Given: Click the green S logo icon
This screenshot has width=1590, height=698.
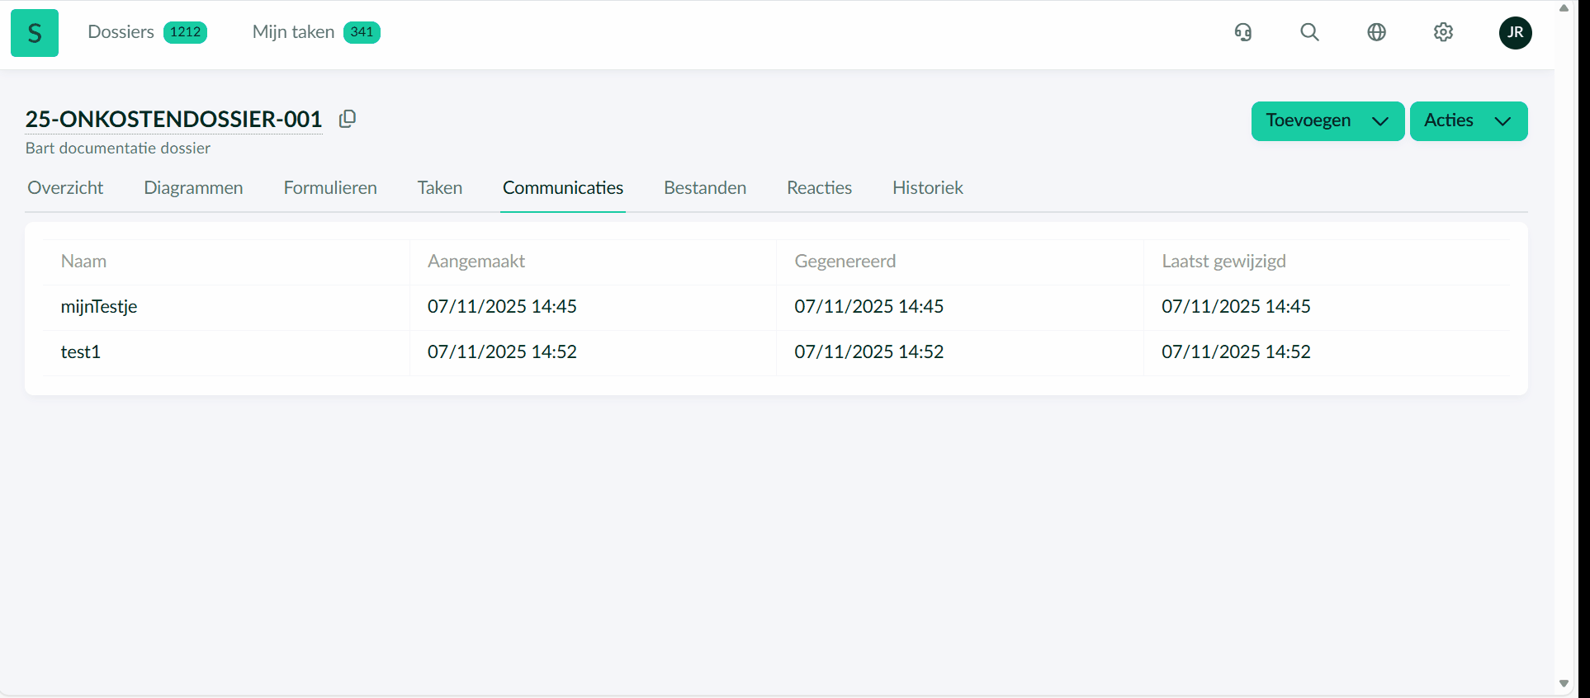Looking at the screenshot, I should click(35, 33).
